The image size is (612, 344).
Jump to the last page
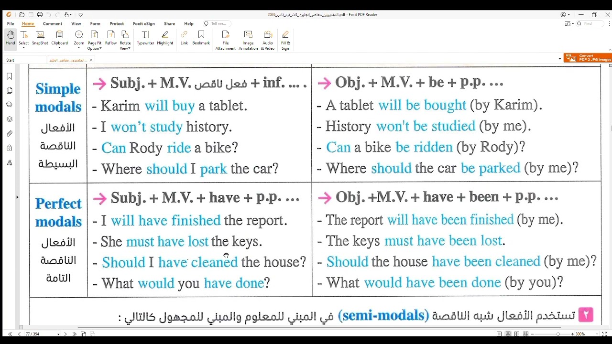pyautogui.click(x=74, y=334)
